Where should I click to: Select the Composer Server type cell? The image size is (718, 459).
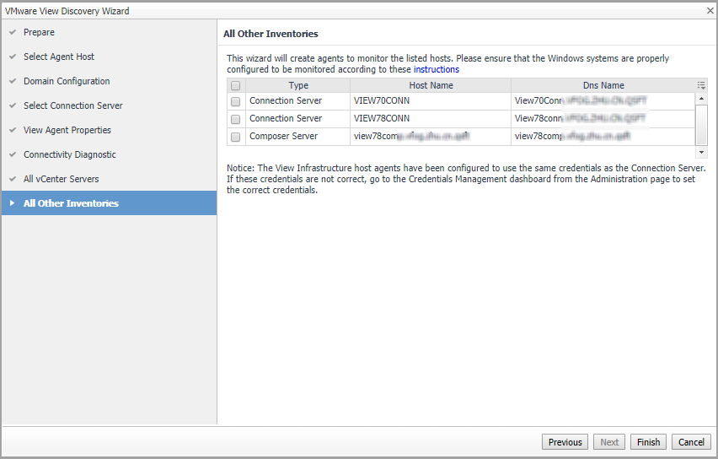(298, 137)
